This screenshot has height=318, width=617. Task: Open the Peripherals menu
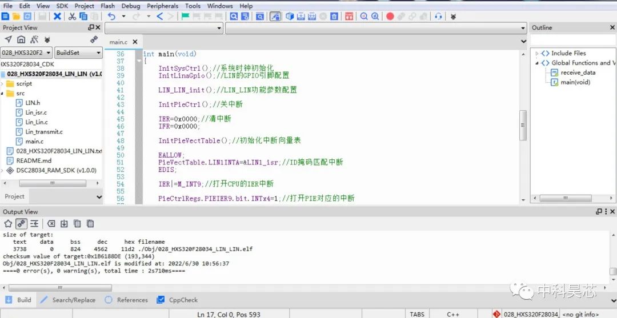(162, 6)
